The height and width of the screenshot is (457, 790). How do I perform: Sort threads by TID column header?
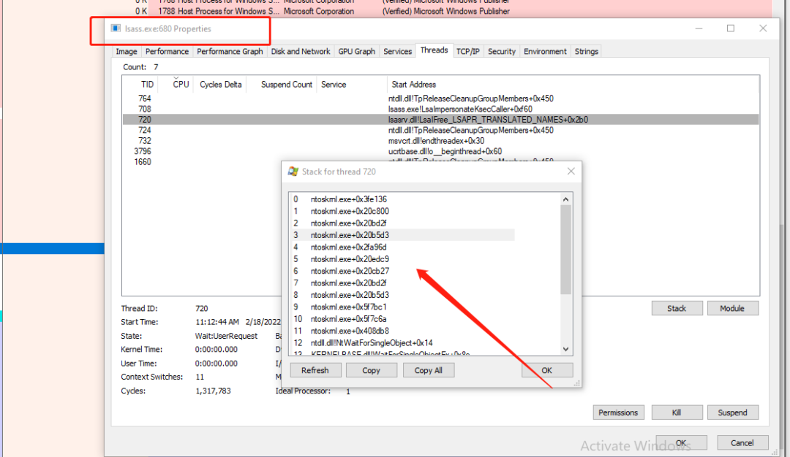[147, 85]
